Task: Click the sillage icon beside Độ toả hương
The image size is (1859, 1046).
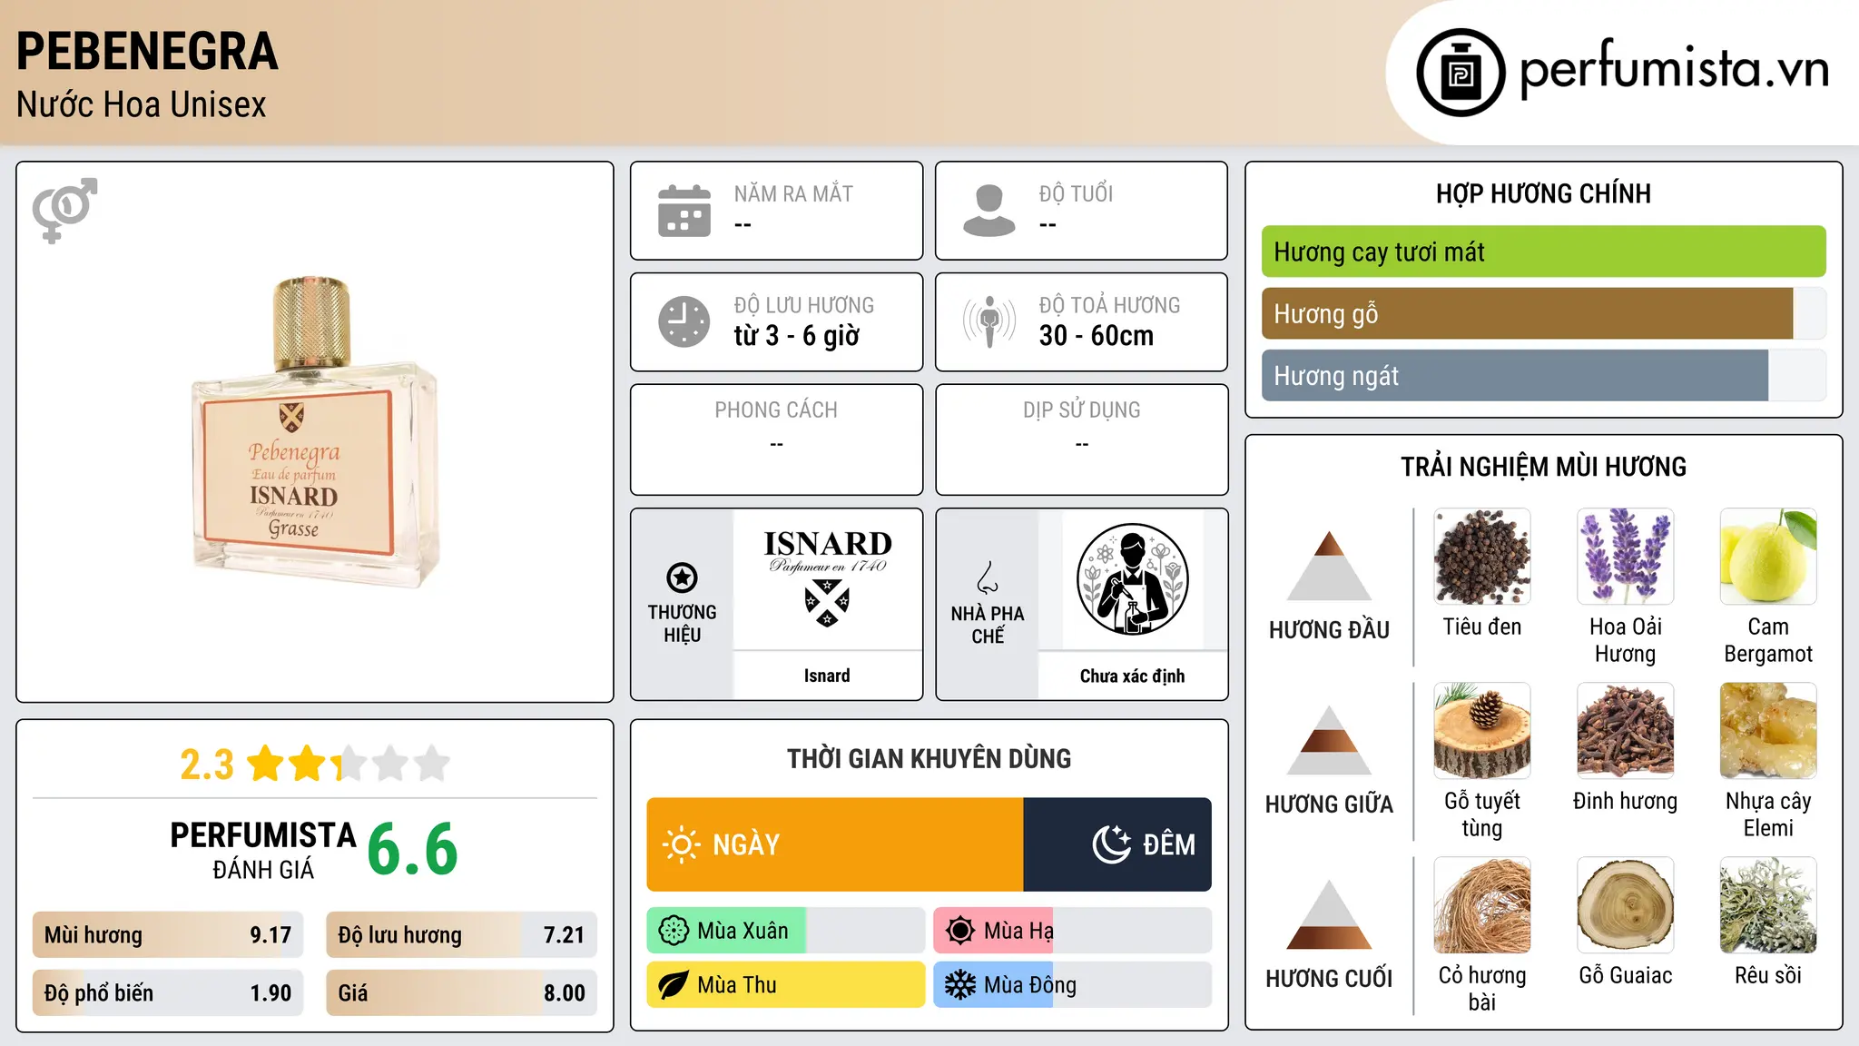Action: point(989,321)
